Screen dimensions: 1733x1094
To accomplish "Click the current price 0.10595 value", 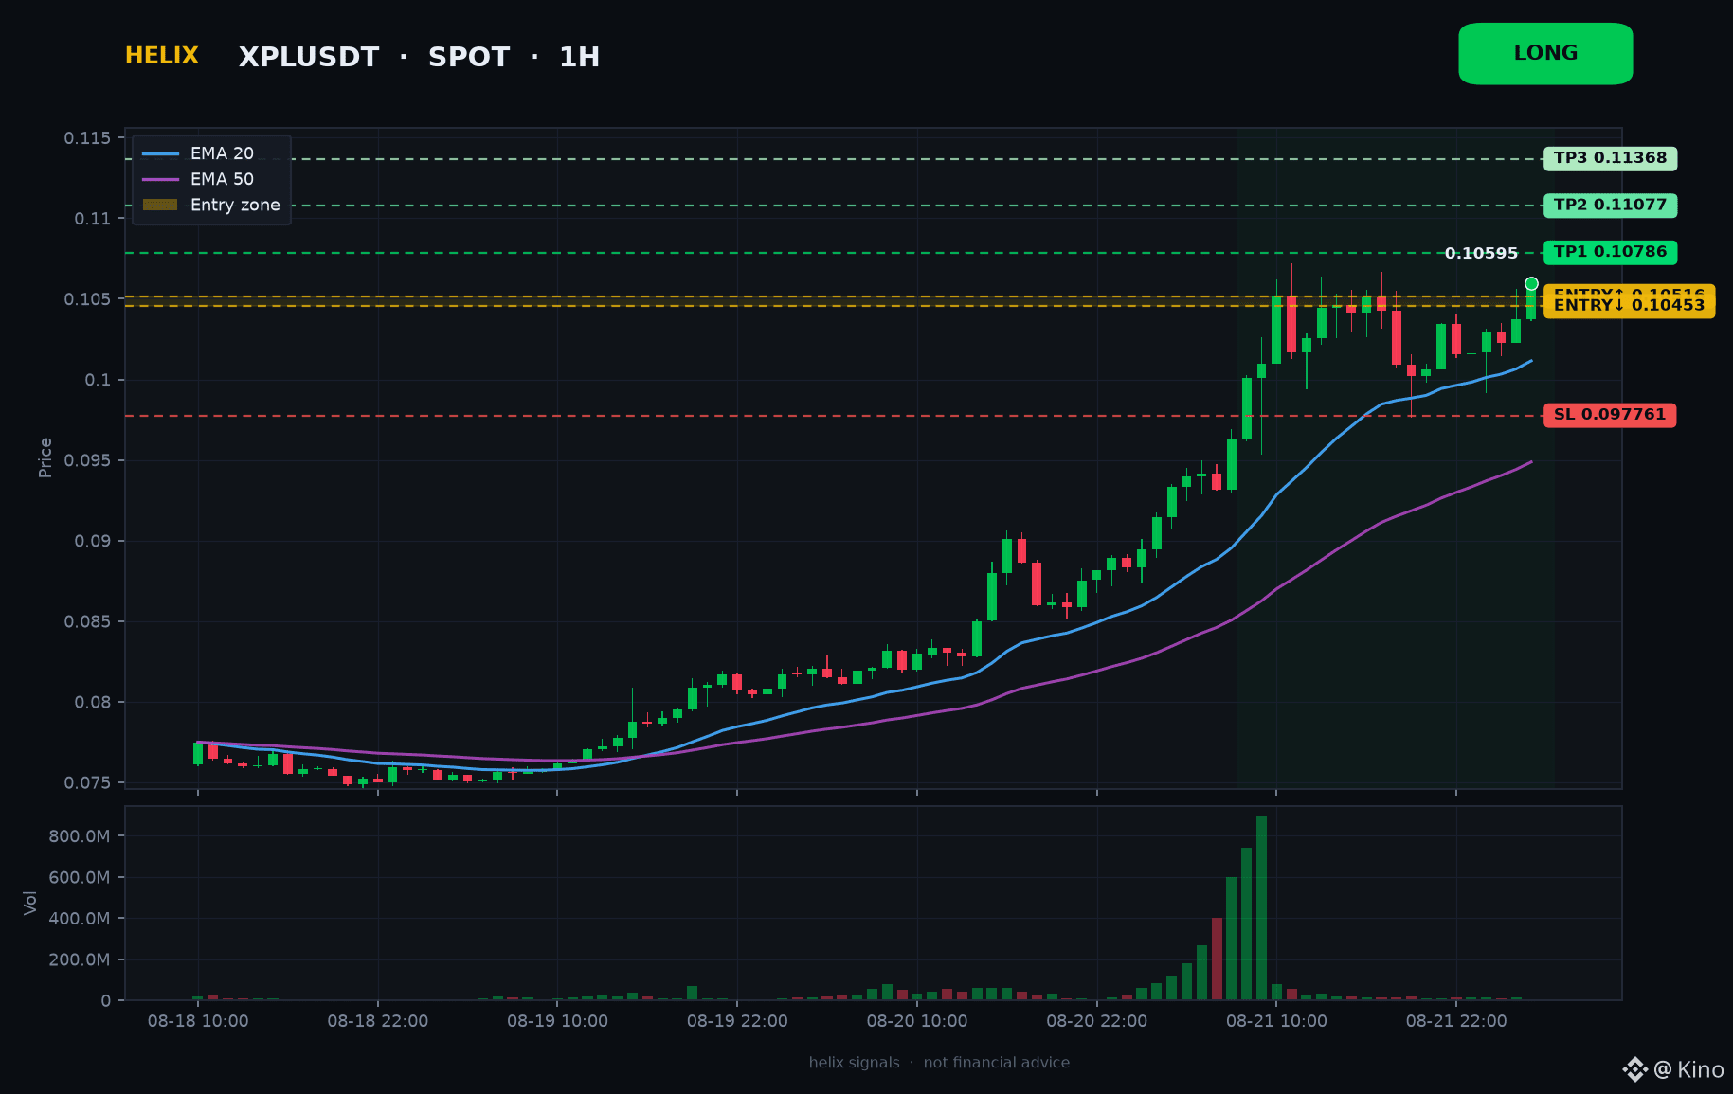I will click(1481, 253).
